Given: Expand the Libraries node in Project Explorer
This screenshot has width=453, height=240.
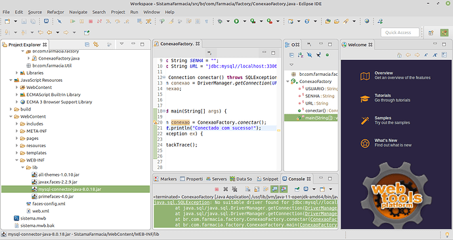Looking at the screenshot, I should click(x=17, y=73).
